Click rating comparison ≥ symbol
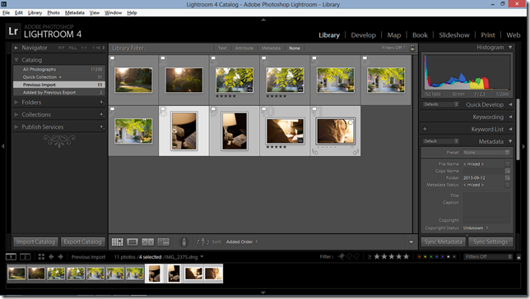This screenshot has height=299, width=530. (x=370, y=257)
